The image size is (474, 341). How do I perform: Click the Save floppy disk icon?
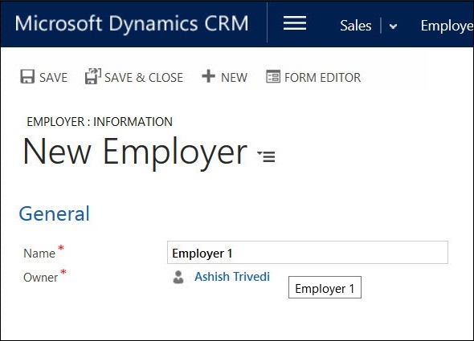click(27, 76)
